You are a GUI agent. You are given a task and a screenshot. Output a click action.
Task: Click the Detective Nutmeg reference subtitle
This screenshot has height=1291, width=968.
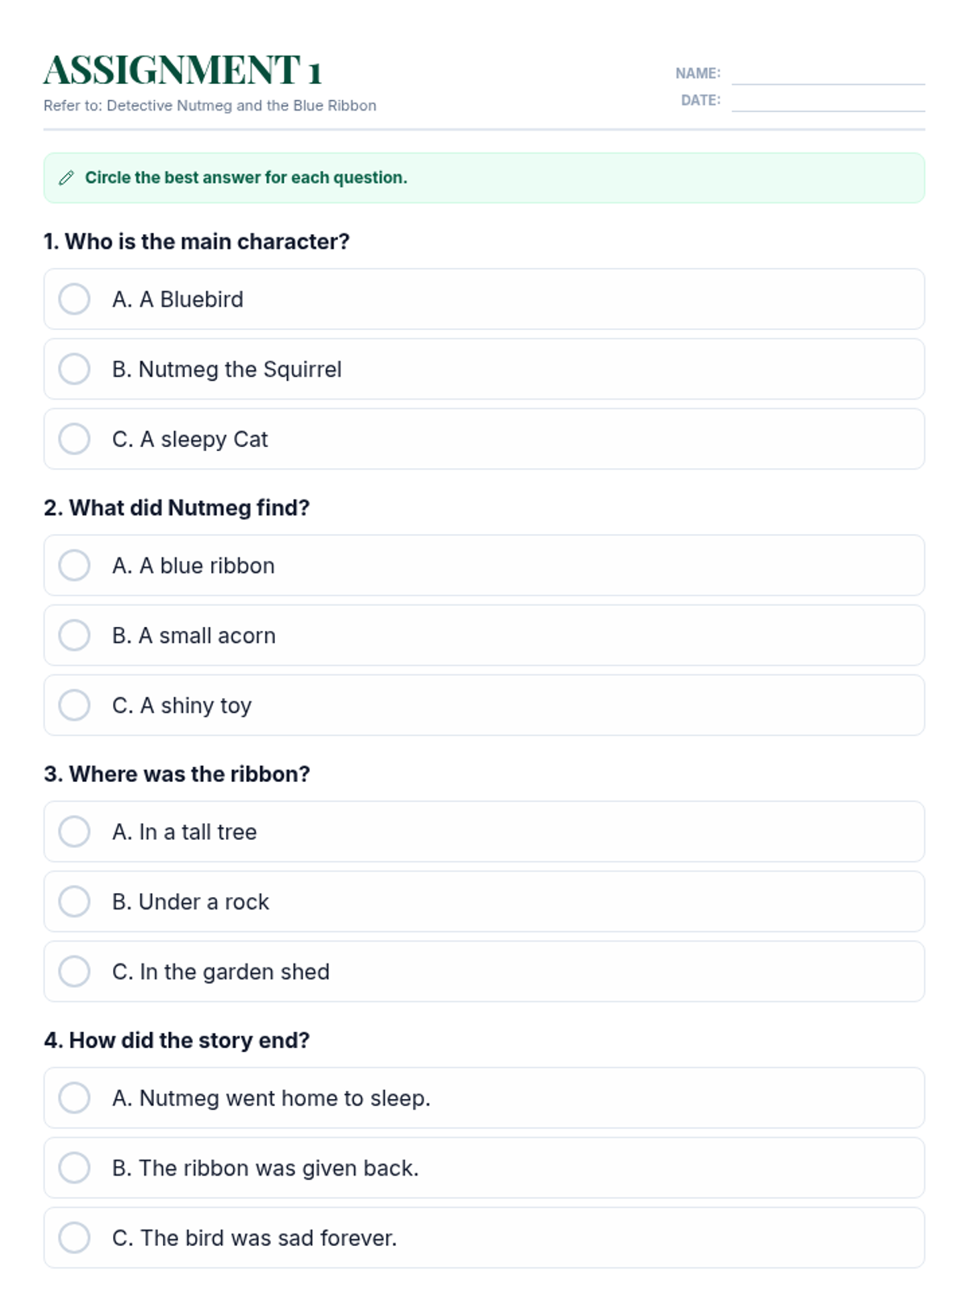[210, 106]
